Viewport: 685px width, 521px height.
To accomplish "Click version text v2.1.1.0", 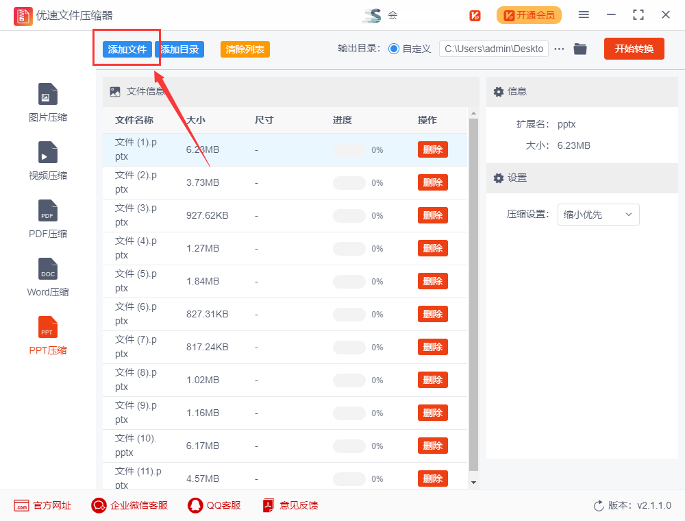I will click(x=654, y=506).
